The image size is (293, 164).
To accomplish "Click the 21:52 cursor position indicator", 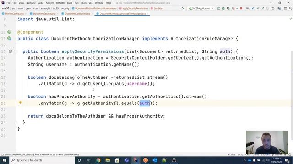I will point(240,154).
